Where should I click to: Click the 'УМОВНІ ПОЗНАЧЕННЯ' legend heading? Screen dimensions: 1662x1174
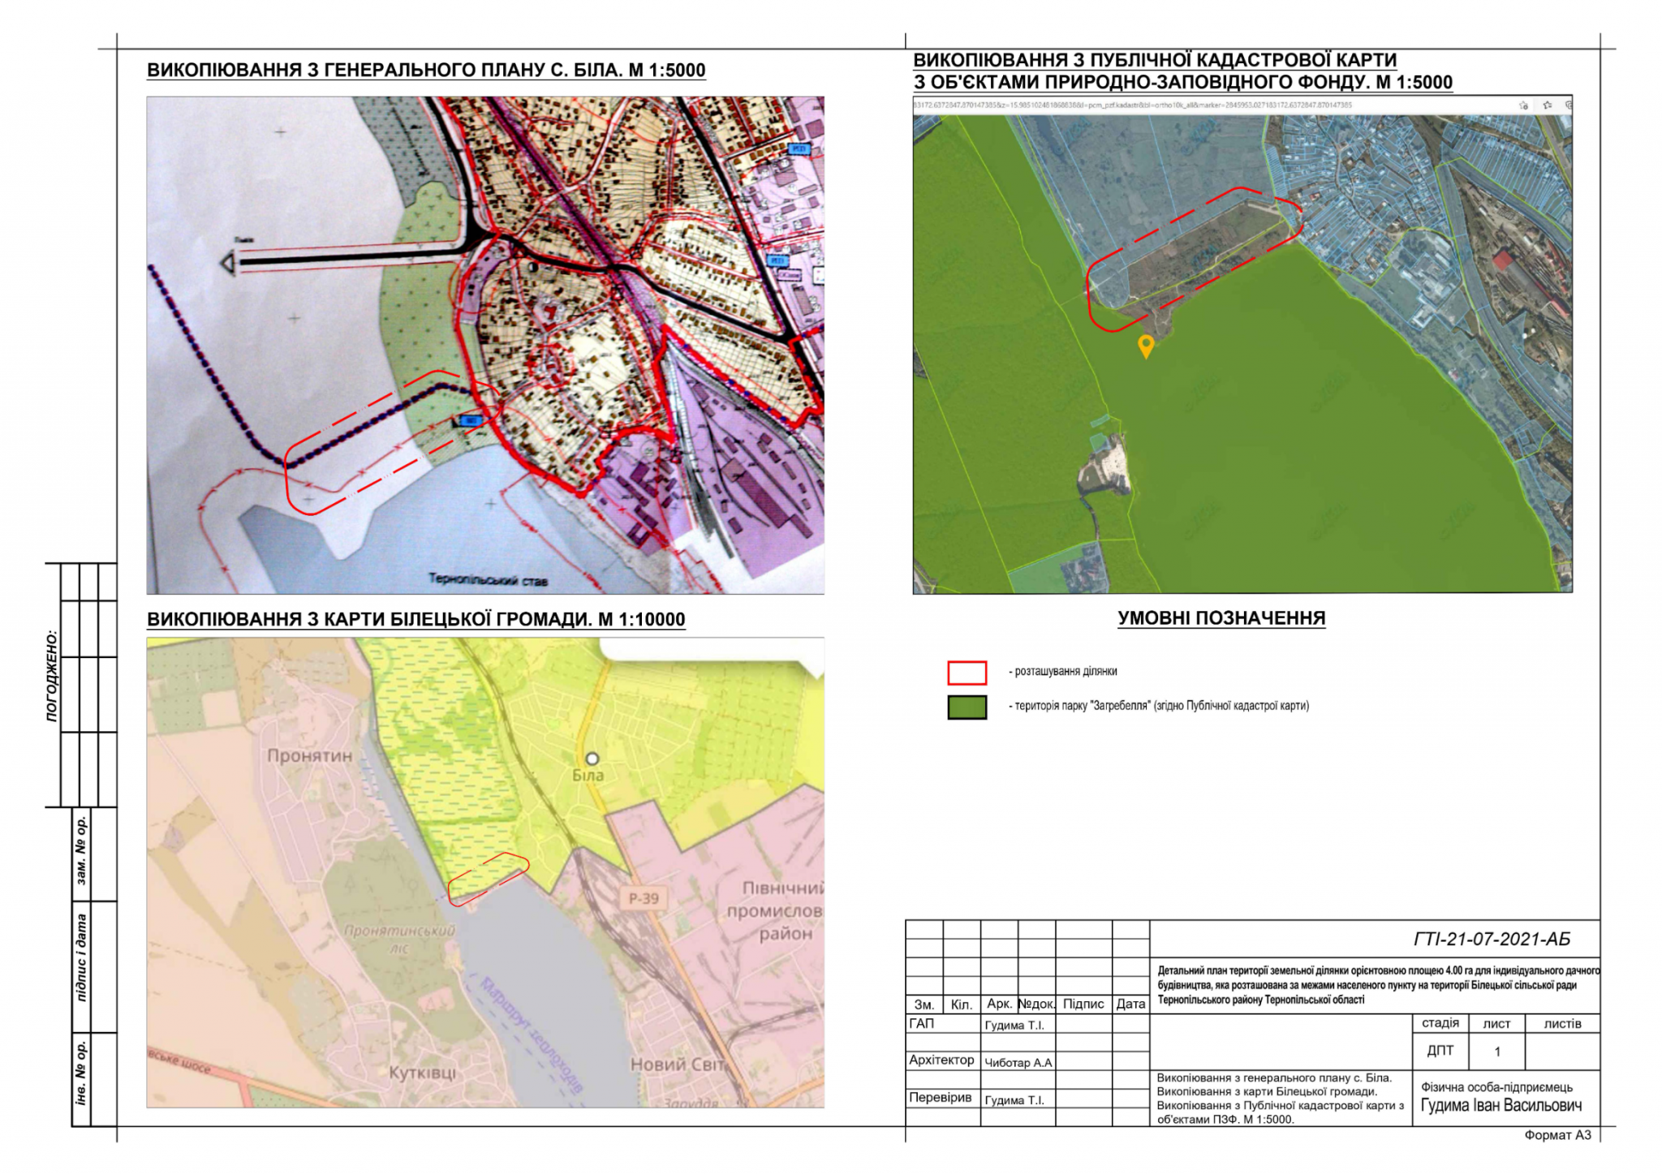click(x=1221, y=618)
